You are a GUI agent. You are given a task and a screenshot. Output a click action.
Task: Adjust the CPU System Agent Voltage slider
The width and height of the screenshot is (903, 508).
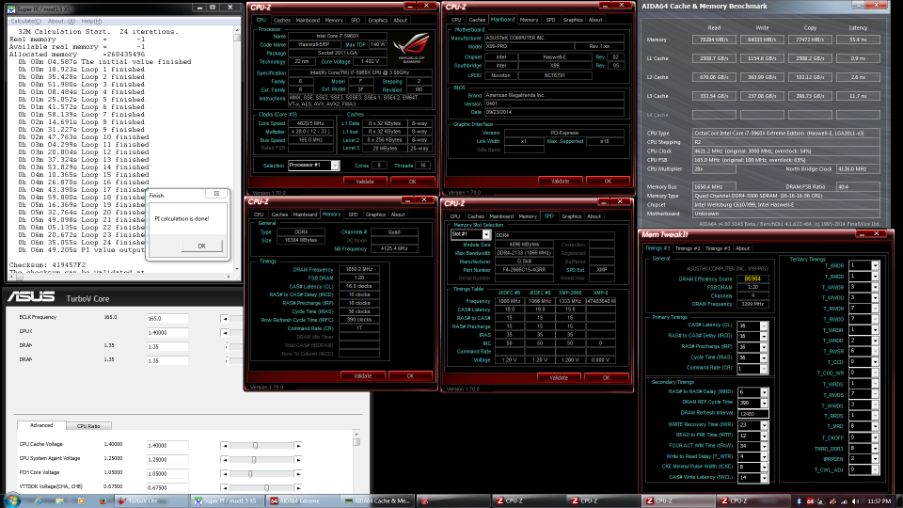tap(254, 460)
